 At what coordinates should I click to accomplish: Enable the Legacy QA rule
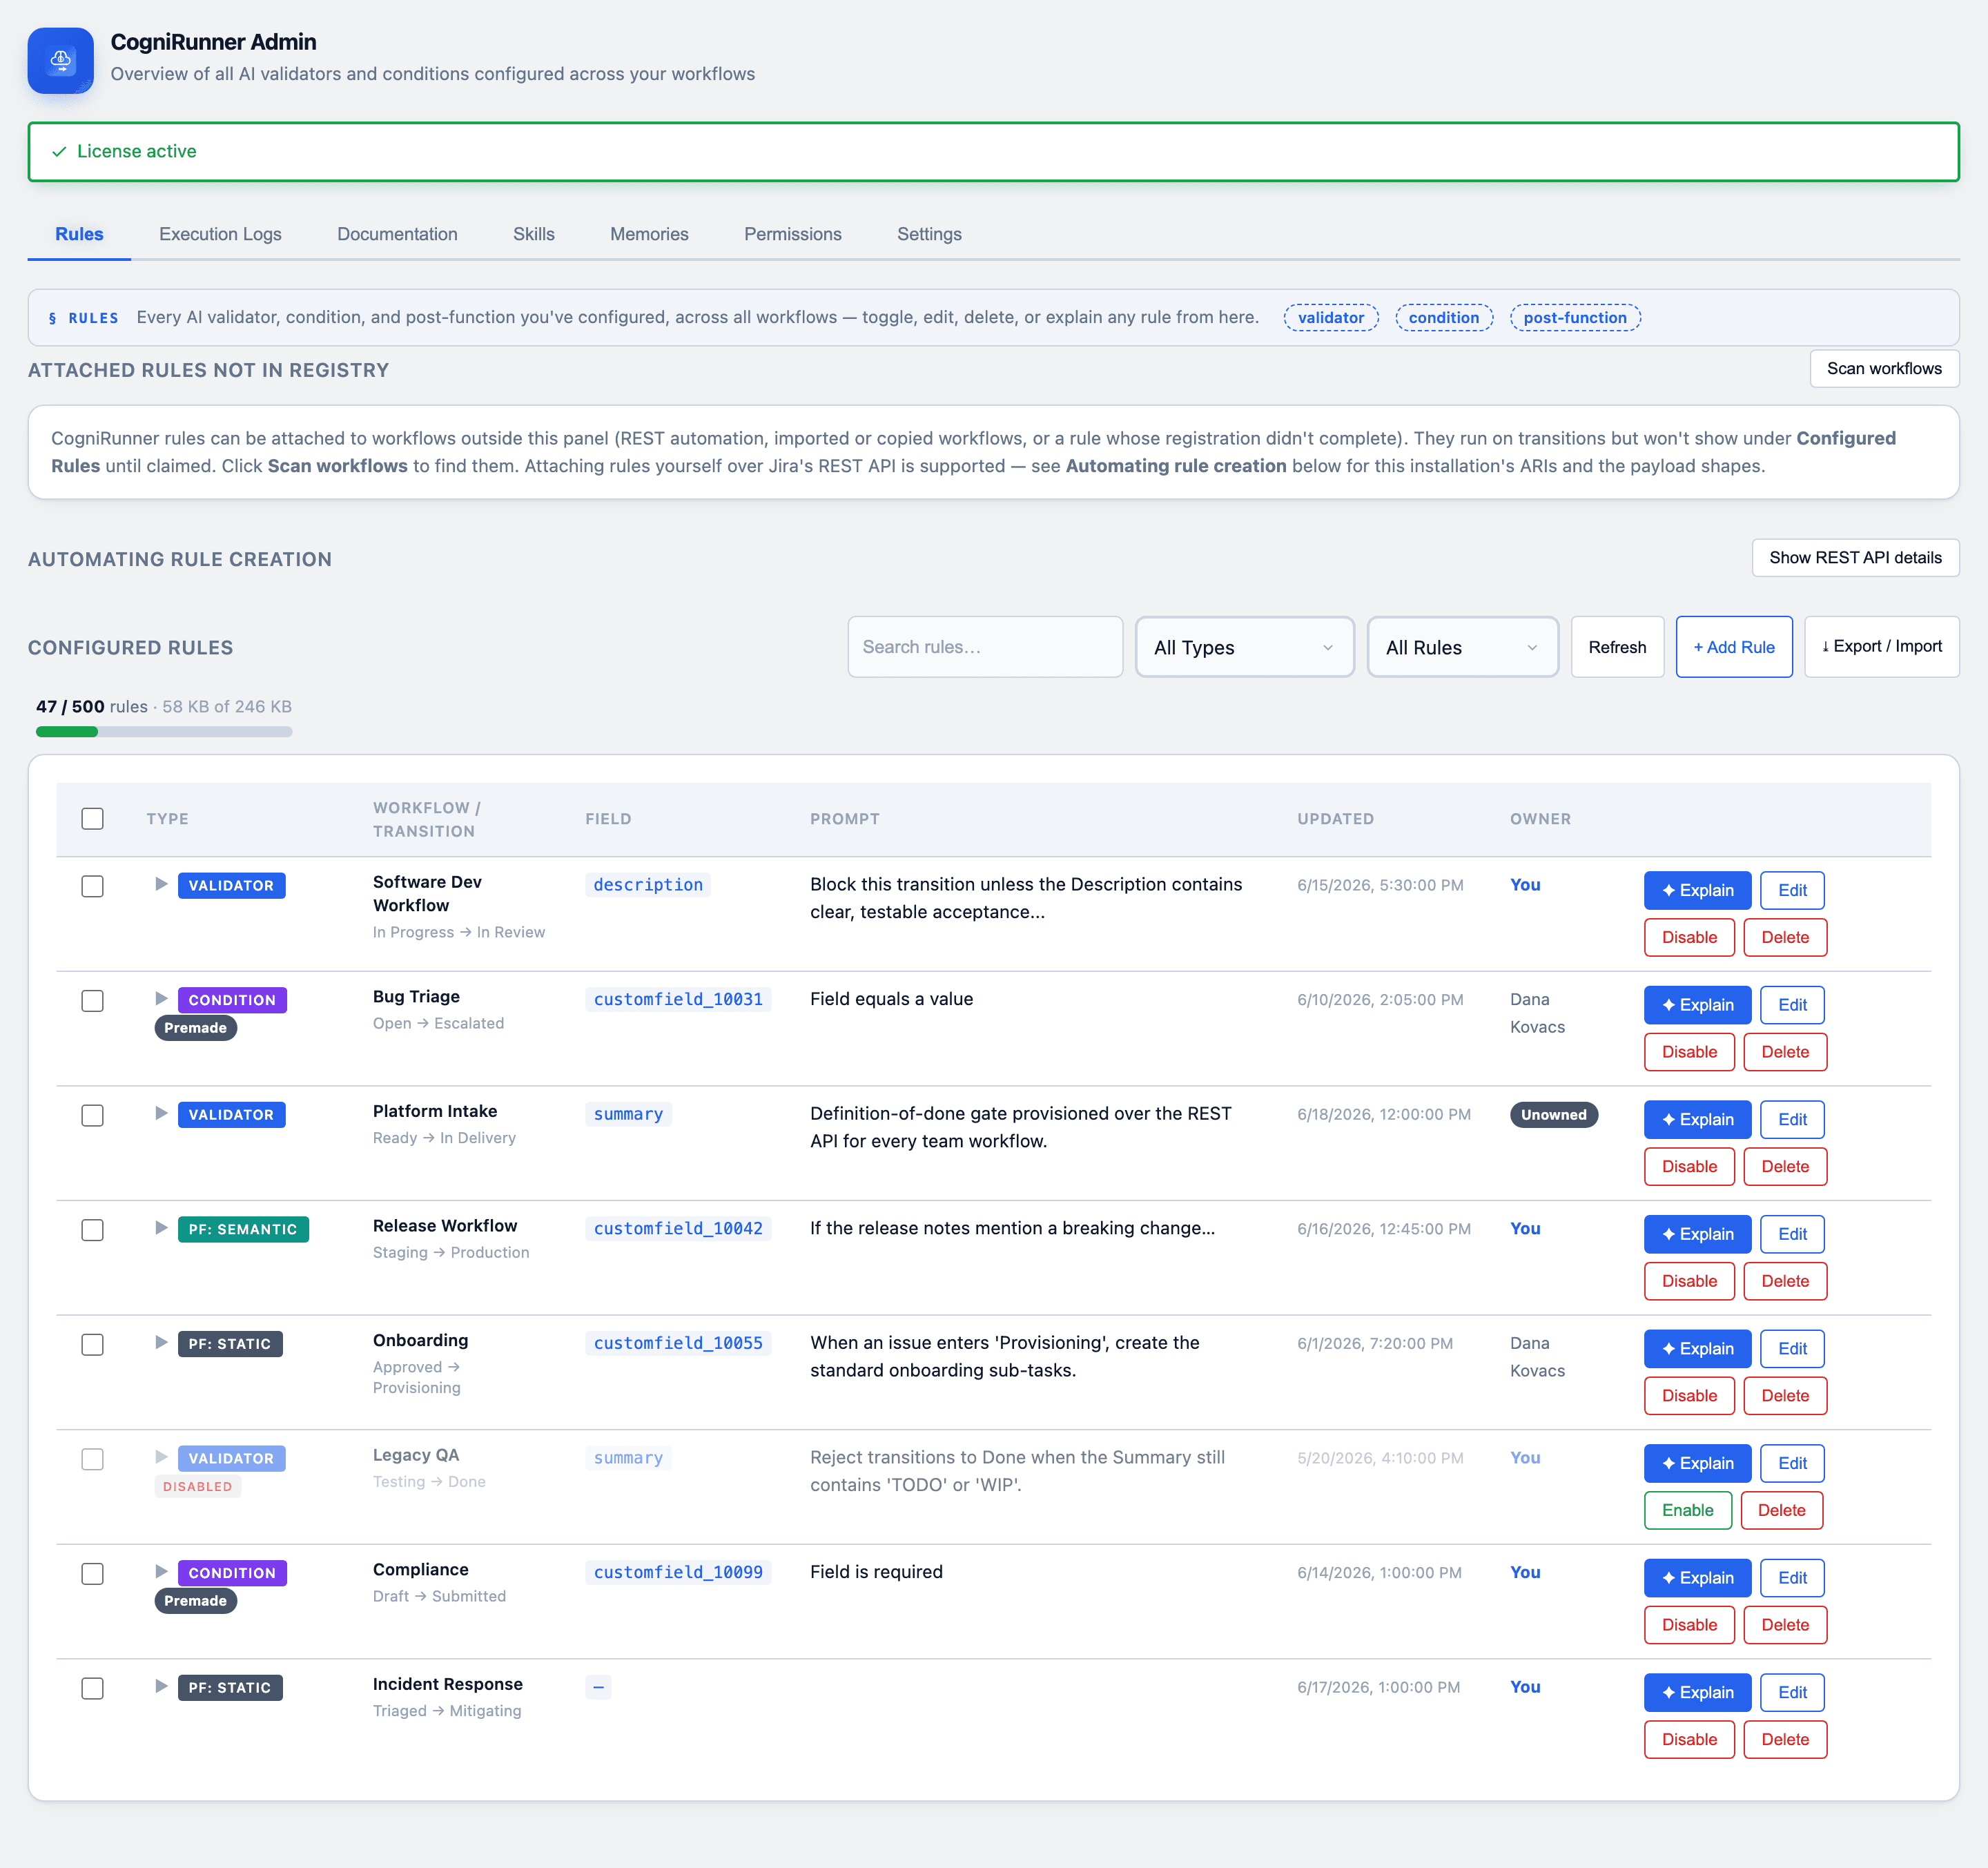coord(1687,1510)
